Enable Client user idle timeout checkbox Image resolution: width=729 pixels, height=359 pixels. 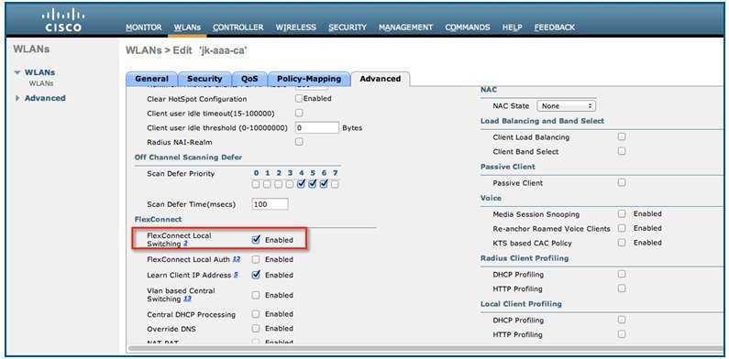pos(299,113)
